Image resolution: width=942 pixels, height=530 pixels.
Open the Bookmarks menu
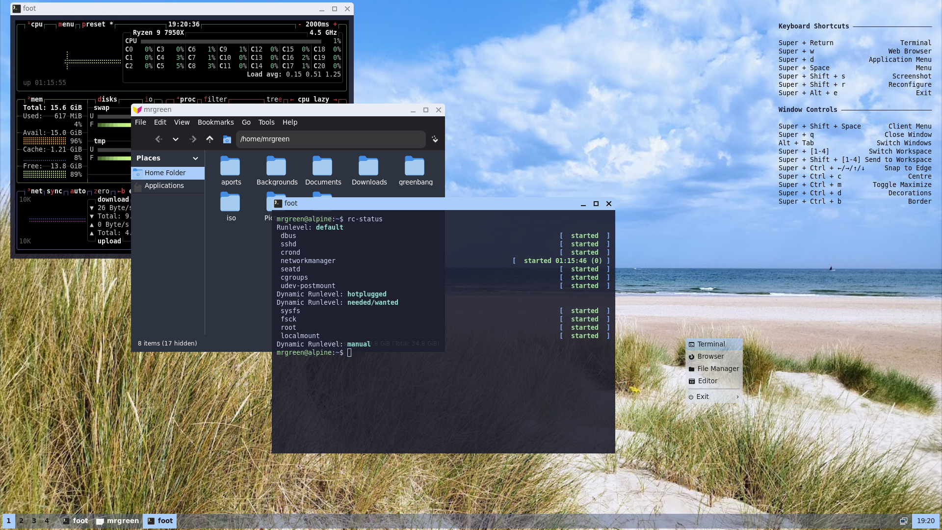[x=215, y=123]
